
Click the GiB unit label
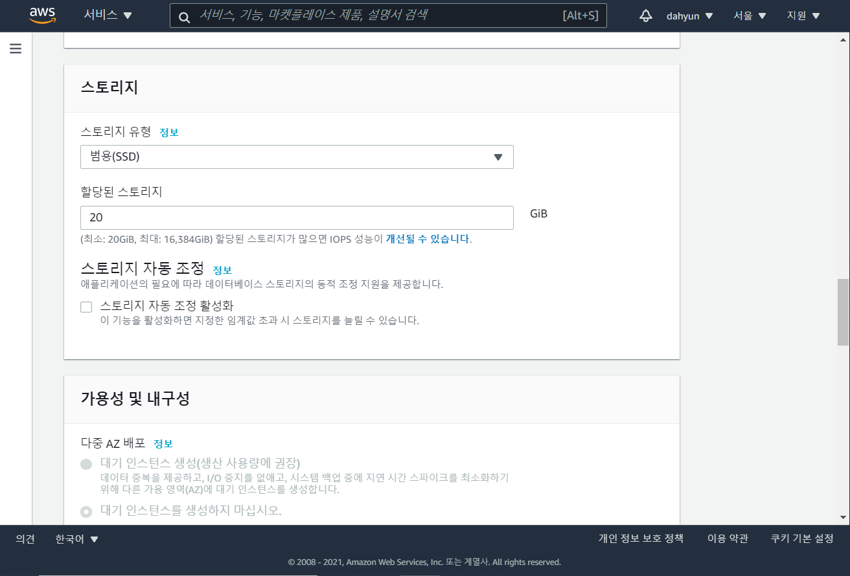538,214
